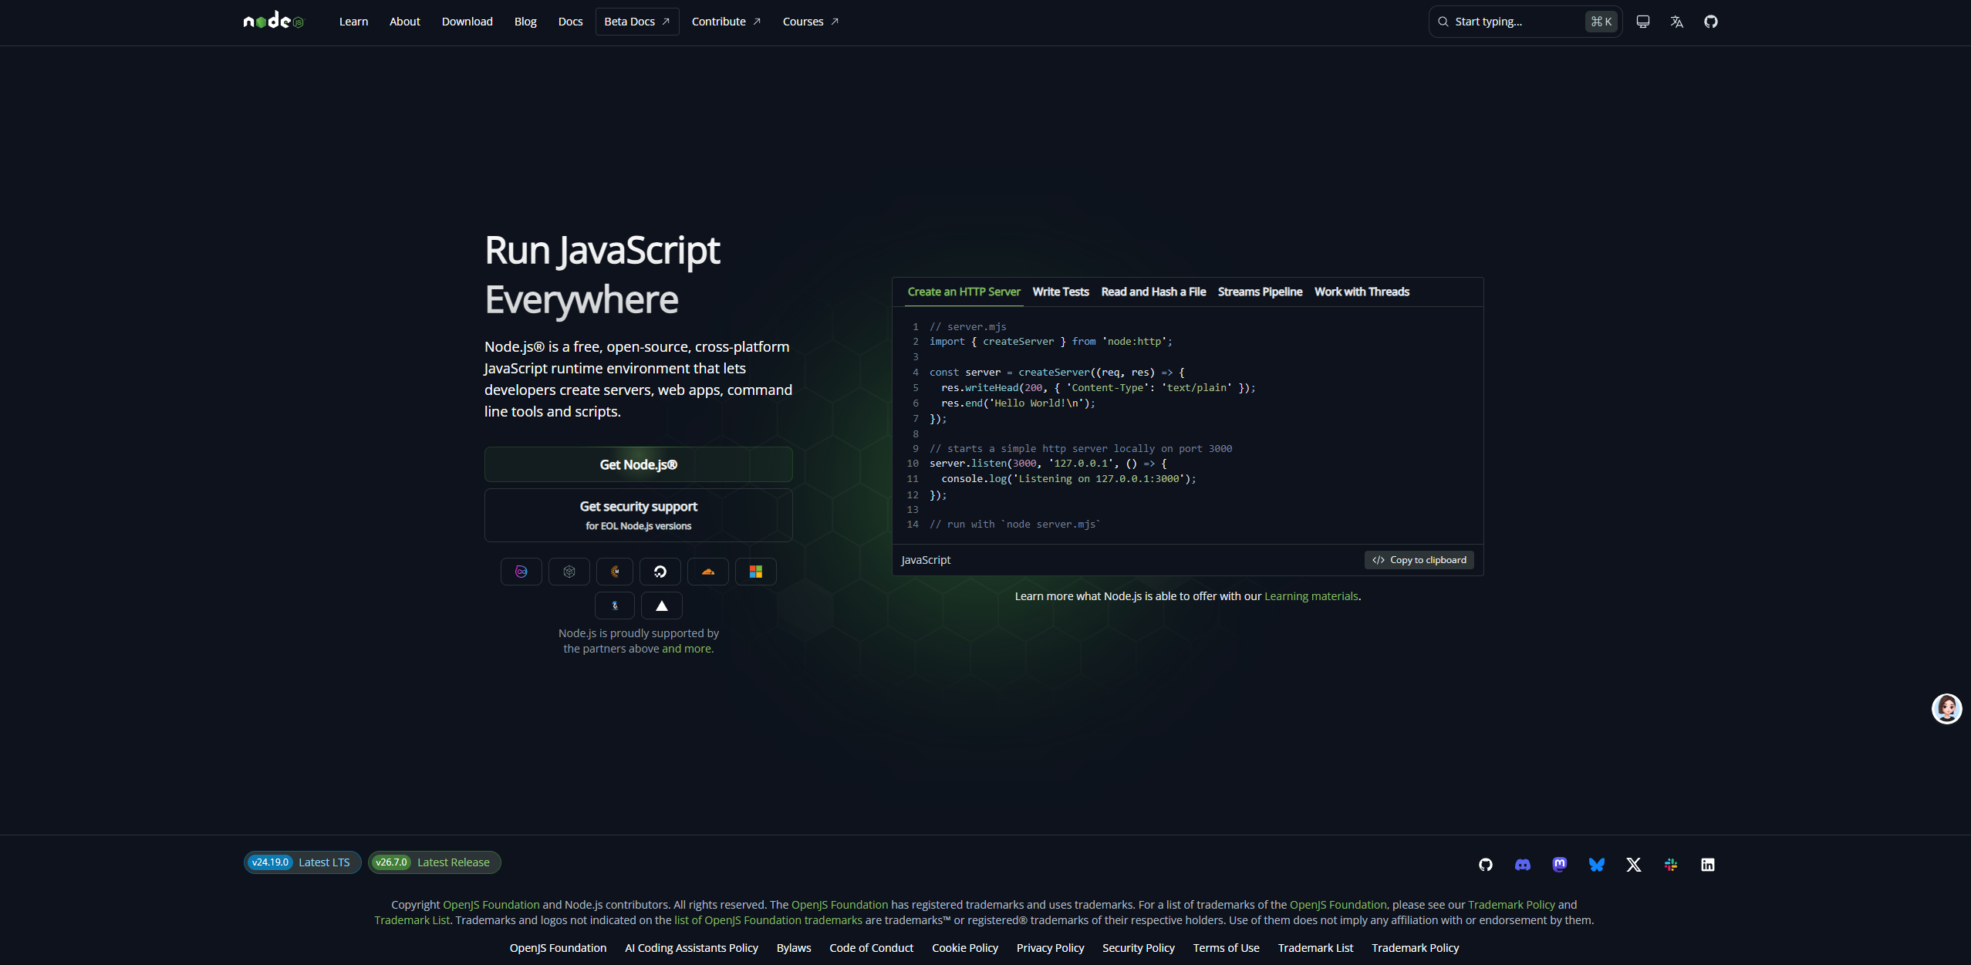The height and width of the screenshot is (965, 1971).
Task: Follow the Learning materials link
Action: point(1311,596)
